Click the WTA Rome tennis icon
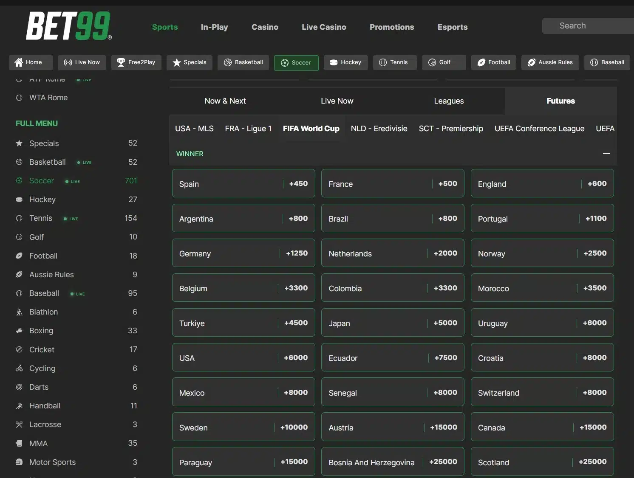 [x=19, y=98]
